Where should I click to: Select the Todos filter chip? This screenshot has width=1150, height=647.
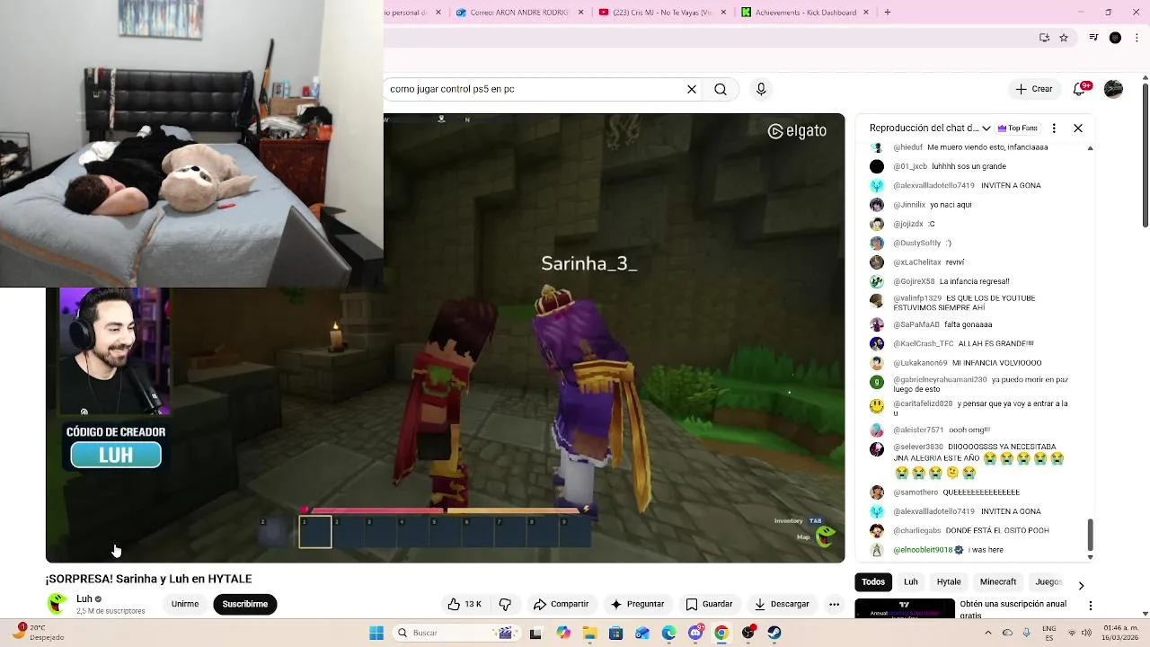coord(873,581)
